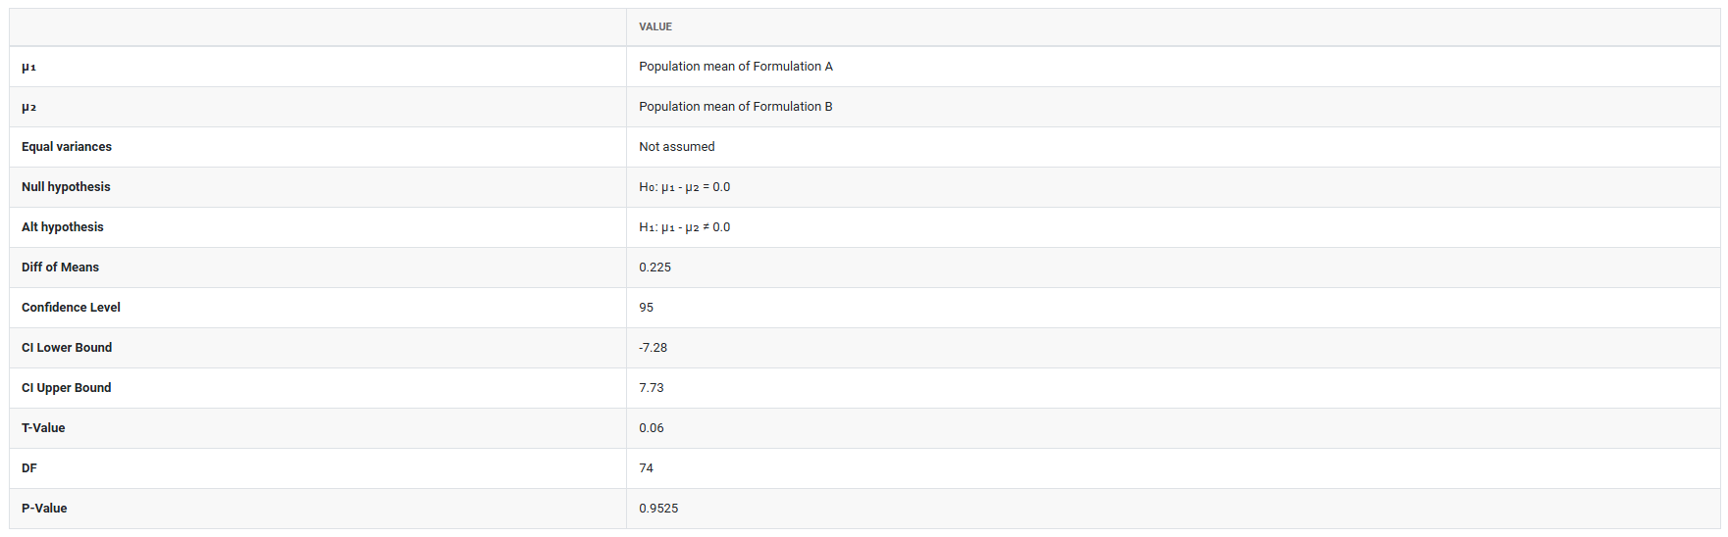Click the 'Not assumed' value cell
This screenshot has width=1728, height=537.
tap(676, 147)
